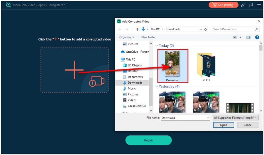The width and height of the screenshot is (264, 155).
Task: Select the Download video thumbnail
Action: coord(173,65)
